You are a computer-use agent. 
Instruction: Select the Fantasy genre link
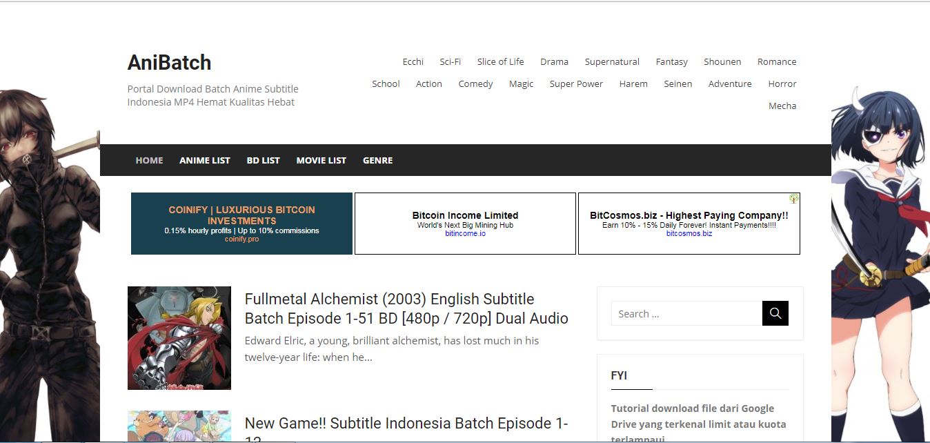[672, 61]
